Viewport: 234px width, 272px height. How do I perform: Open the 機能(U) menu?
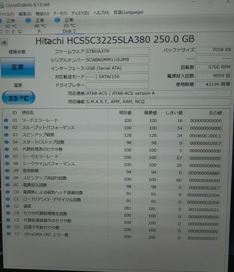coord(42,14)
